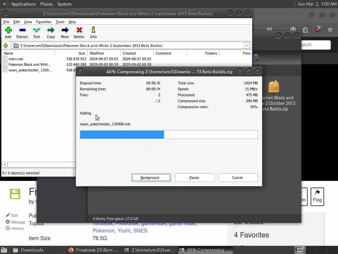Click the Move toolbar icon

tap(65, 33)
